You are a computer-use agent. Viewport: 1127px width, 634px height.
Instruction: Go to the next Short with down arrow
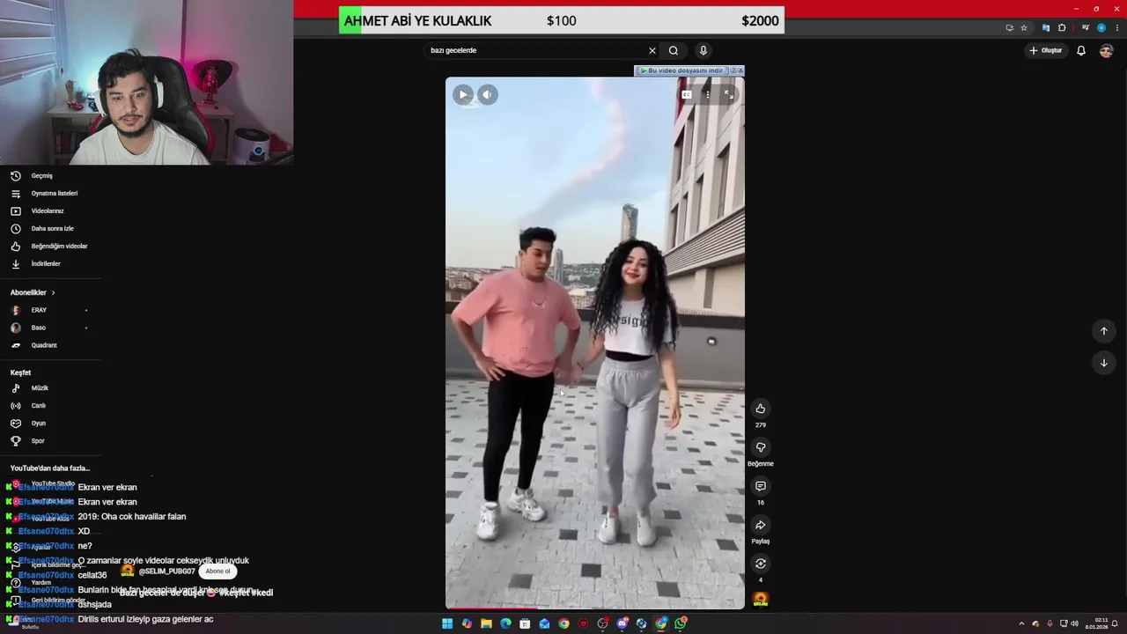click(1104, 363)
